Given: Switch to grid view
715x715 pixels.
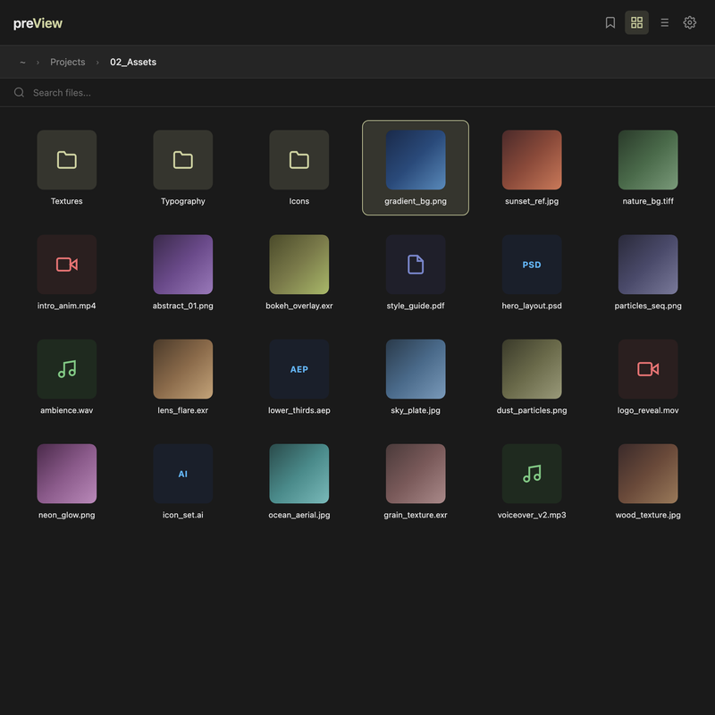Looking at the screenshot, I should [636, 22].
